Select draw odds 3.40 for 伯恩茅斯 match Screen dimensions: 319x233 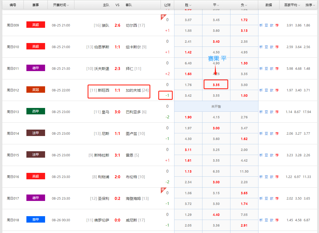point(216,42)
